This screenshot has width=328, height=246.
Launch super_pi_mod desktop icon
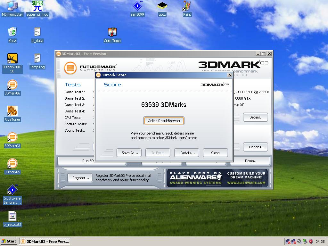coord(37,8)
